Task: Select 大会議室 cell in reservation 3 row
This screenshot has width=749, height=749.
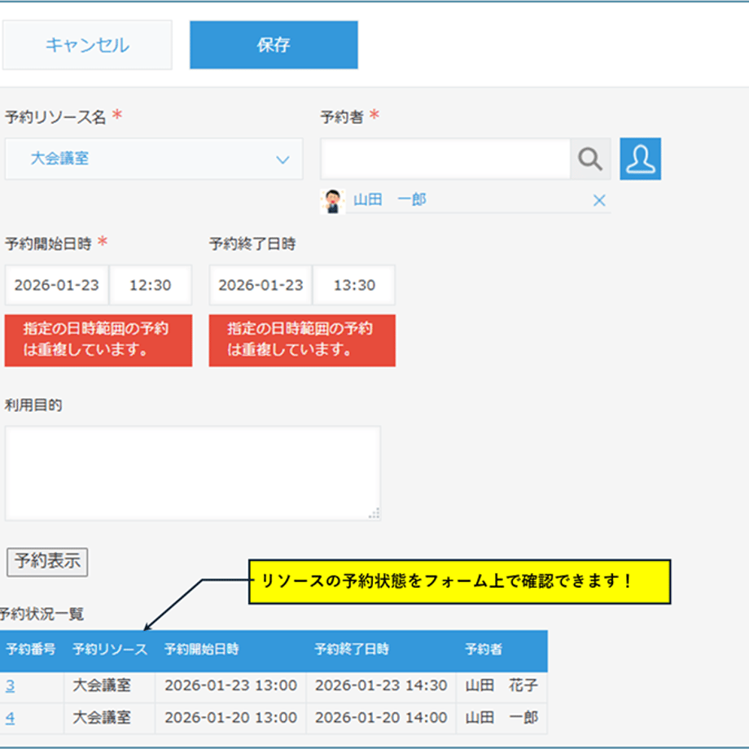Action: 109,686
